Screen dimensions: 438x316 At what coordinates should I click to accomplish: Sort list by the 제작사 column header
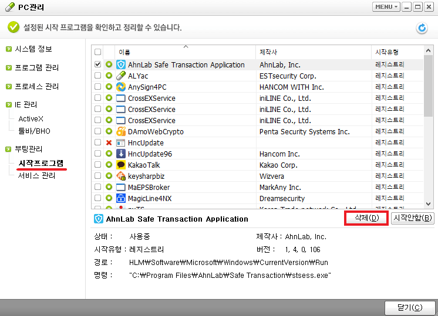(x=314, y=52)
